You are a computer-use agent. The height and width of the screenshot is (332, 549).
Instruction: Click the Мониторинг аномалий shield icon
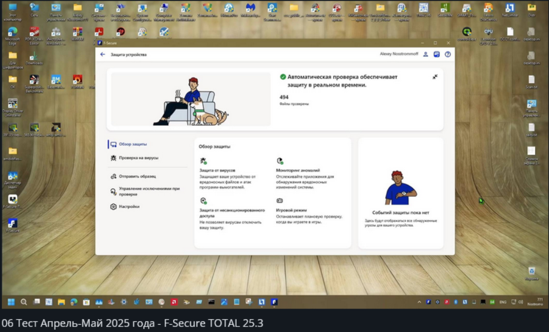tap(280, 161)
